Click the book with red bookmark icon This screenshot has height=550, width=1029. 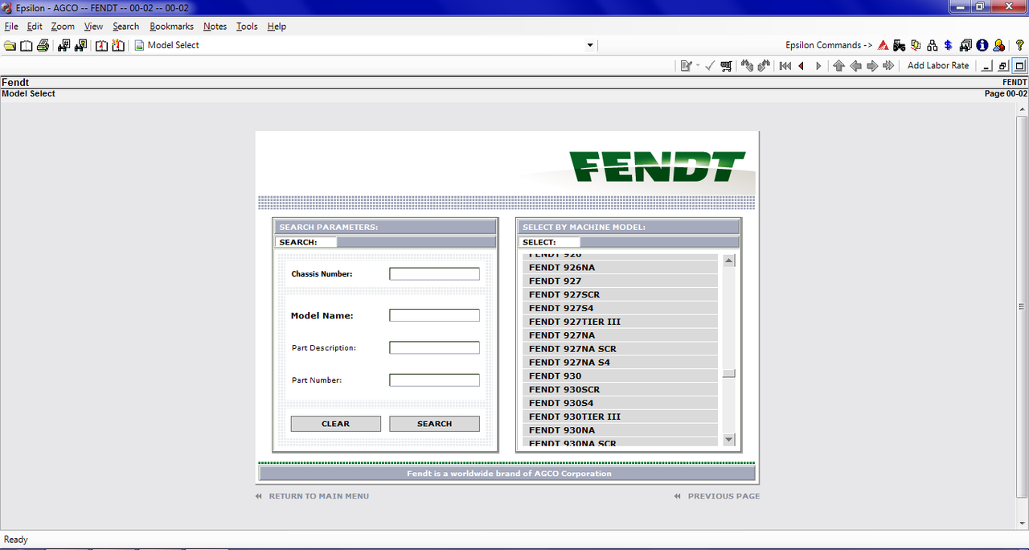click(102, 45)
